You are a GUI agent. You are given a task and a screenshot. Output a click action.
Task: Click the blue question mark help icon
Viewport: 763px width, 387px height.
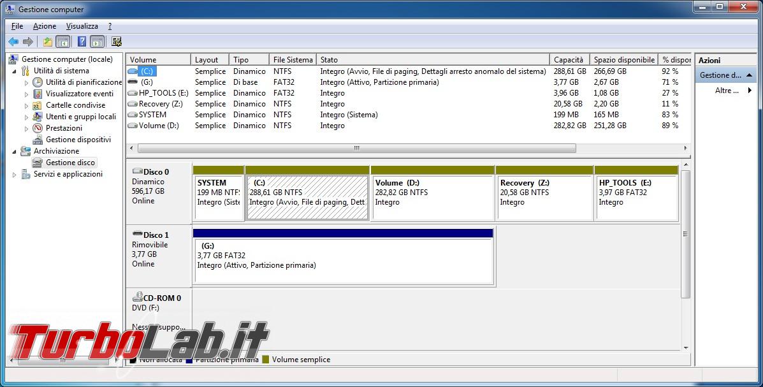coord(82,42)
